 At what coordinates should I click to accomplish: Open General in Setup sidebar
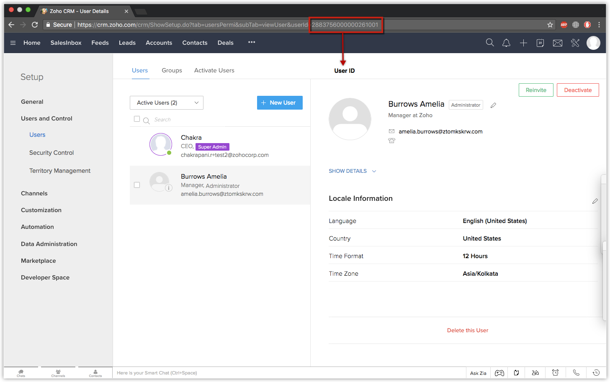32,102
